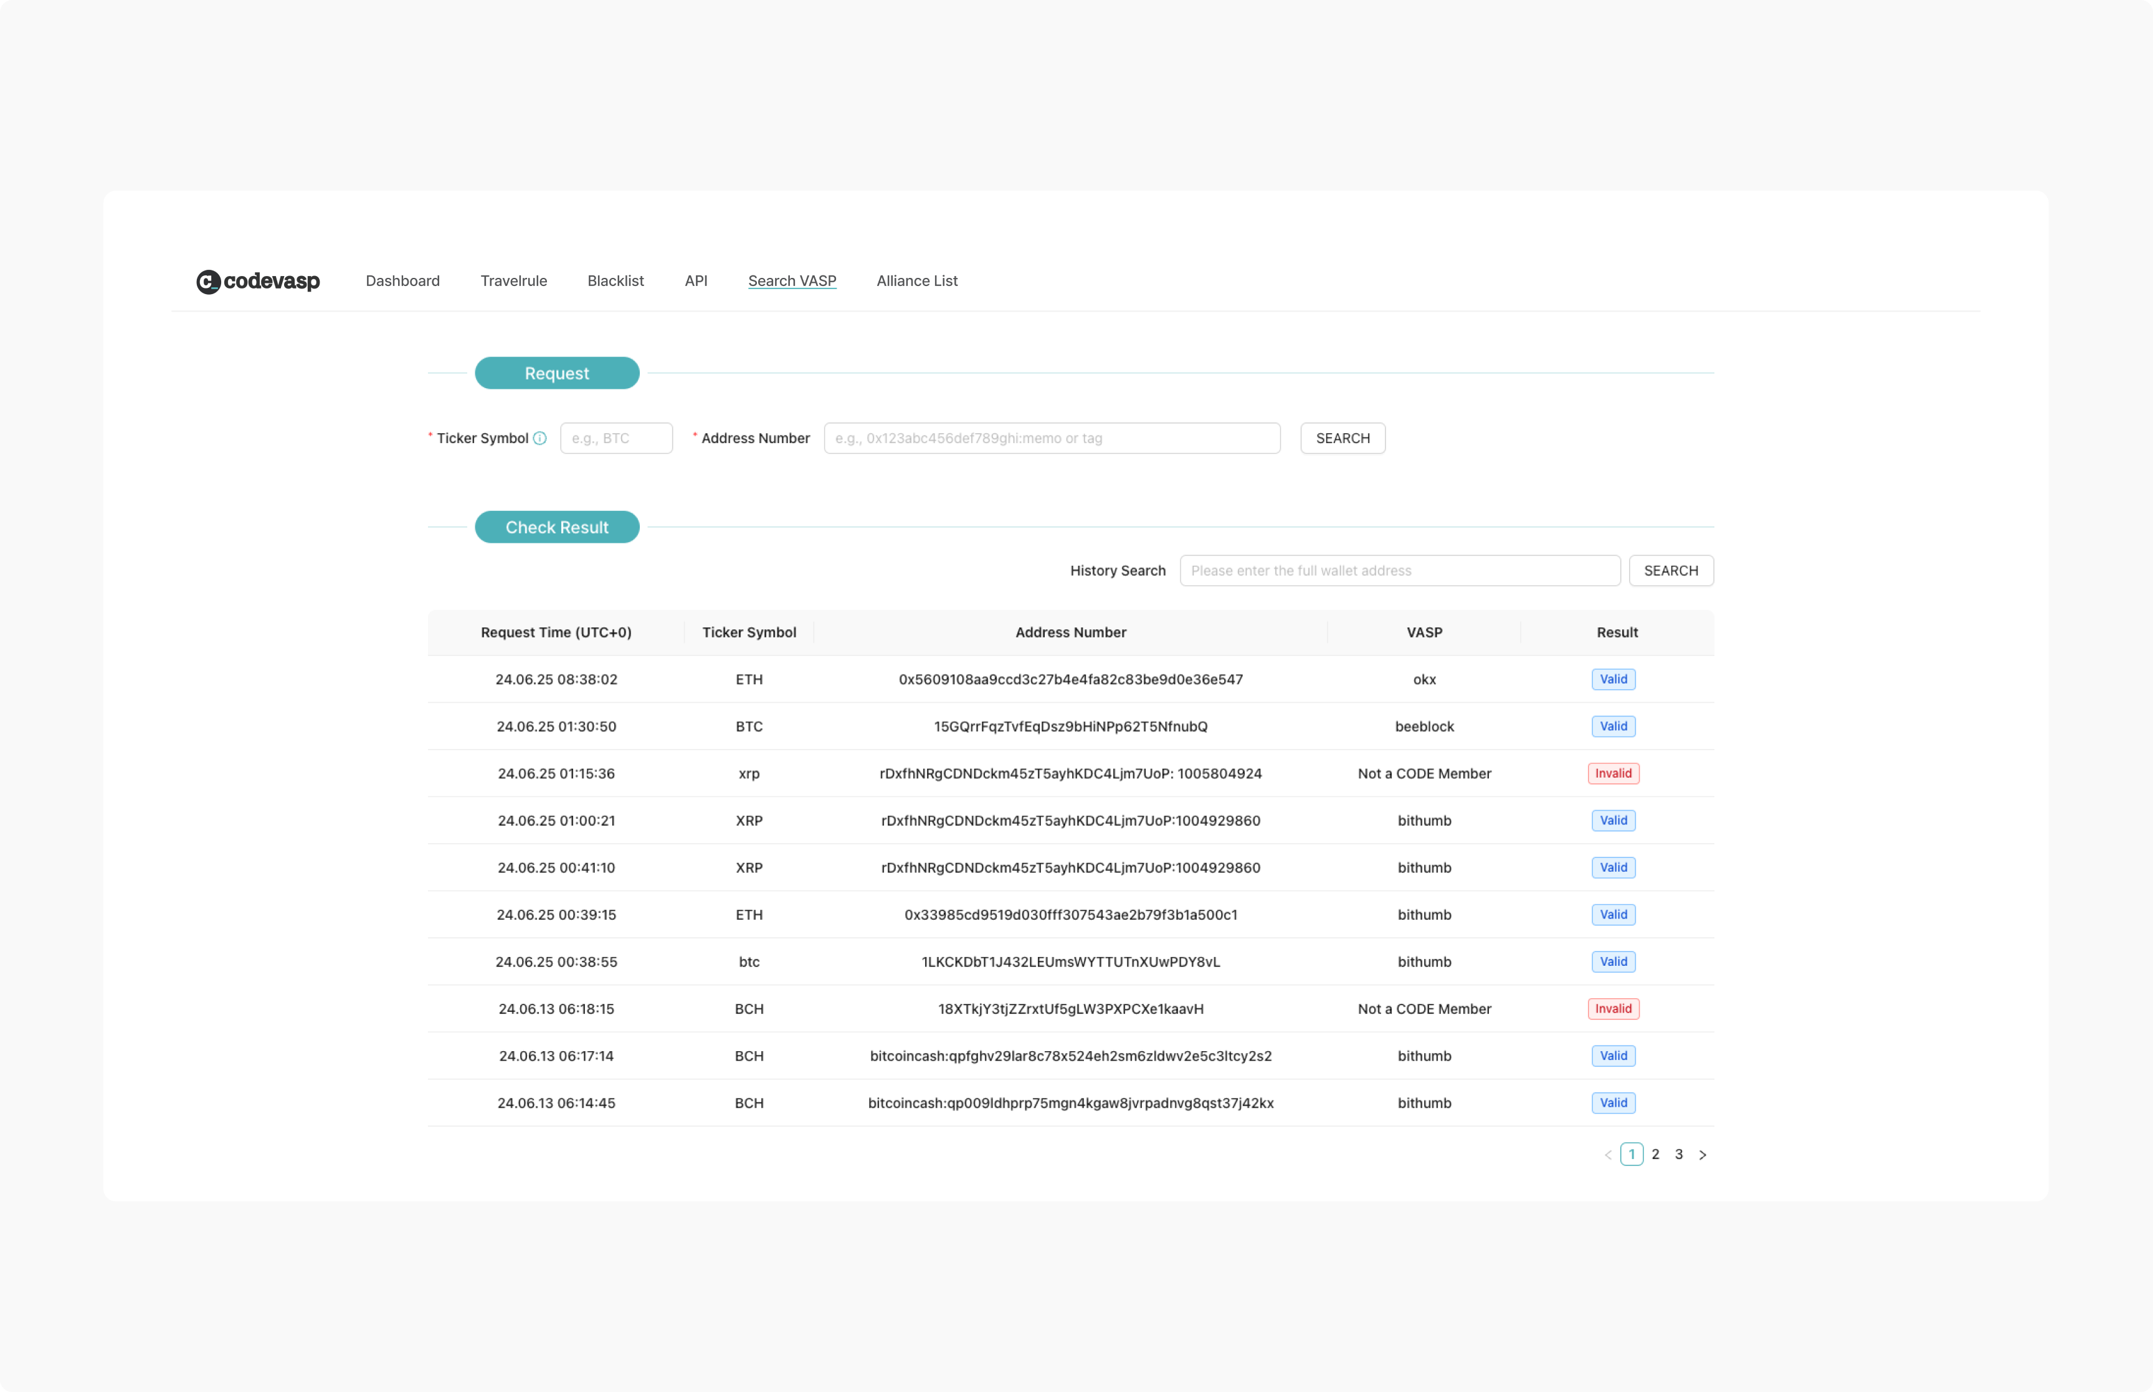Go to next results page arrow
Viewport: 2153px width, 1392px height.
[x=1702, y=1154]
